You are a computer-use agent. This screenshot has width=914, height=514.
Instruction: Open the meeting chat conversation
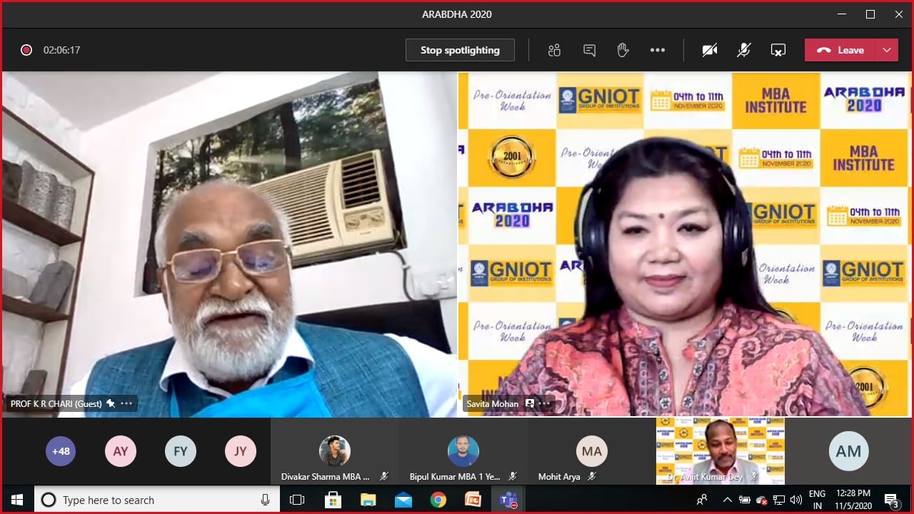[x=589, y=50]
